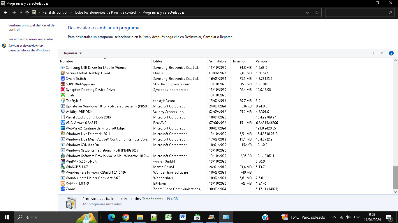This screenshot has height=223, width=398.
Task: Click the Smart Switch program icon
Action: pyautogui.click(x=63, y=79)
